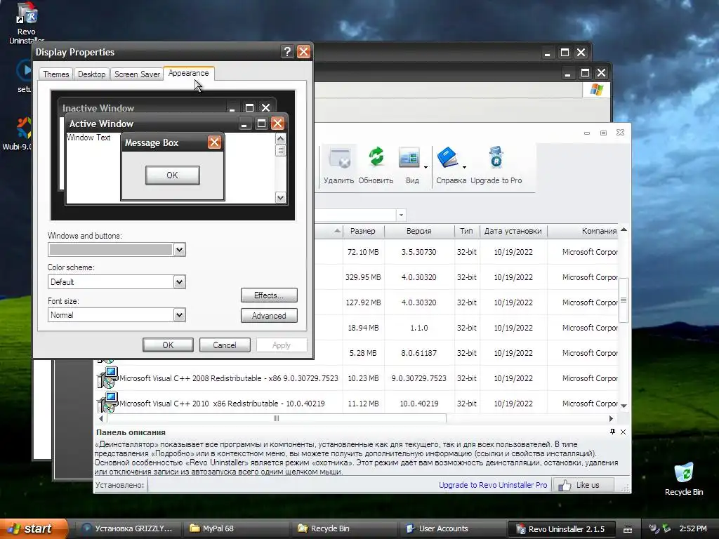Click OK in the Message Box preview
Screen dimensions: 719x539
click(x=173, y=175)
